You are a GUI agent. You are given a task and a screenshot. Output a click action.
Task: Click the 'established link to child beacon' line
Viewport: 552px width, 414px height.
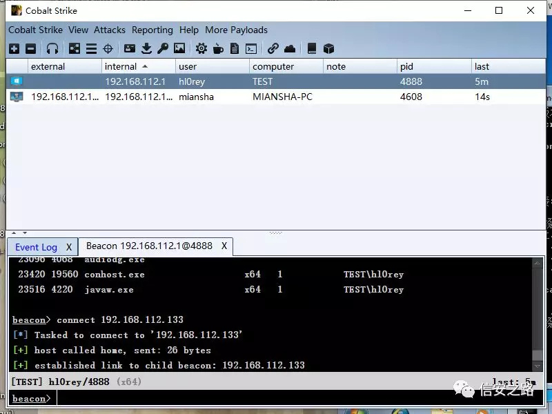click(159, 366)
